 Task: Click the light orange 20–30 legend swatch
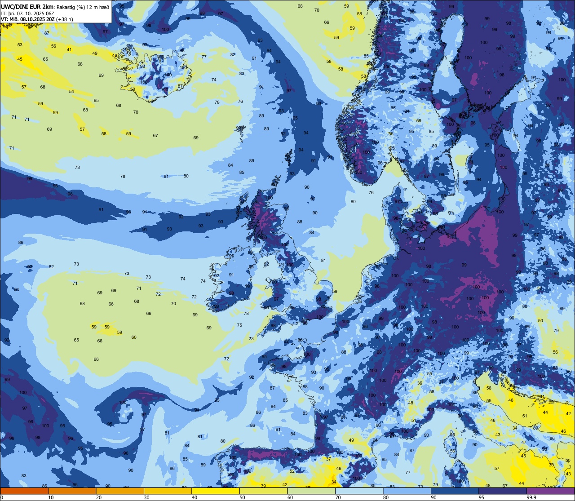pyautogui.click(x=120, y=491)
